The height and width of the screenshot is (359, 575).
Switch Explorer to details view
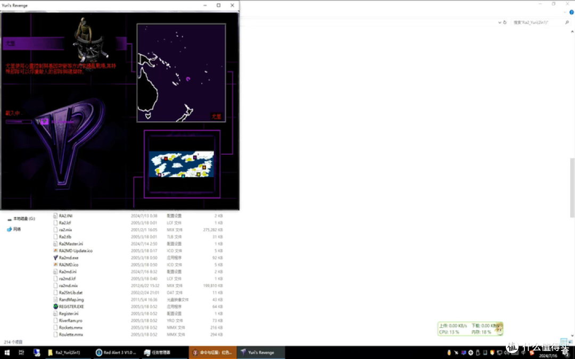pos(564,341)
